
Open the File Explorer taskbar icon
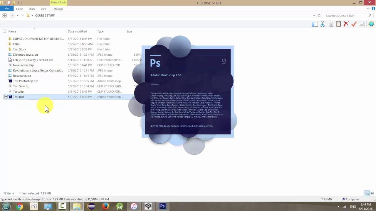[77, 206]
